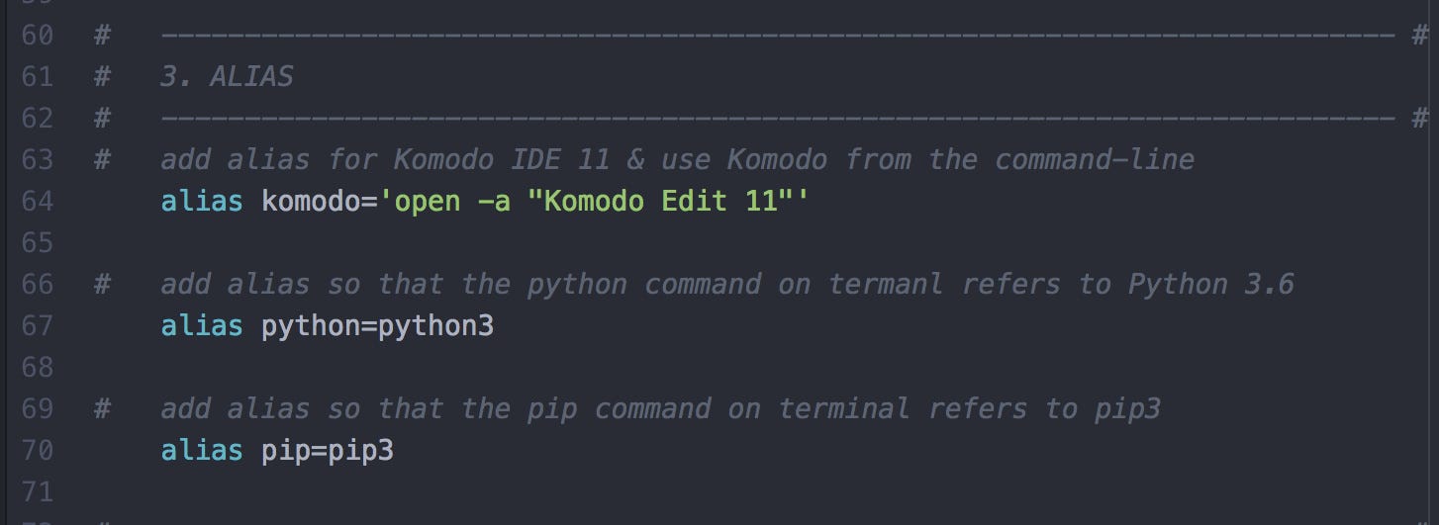Select line number 67 in the gutter
Image resolution: width=1439 pixels, height=525 pixels.
point(36,325)
